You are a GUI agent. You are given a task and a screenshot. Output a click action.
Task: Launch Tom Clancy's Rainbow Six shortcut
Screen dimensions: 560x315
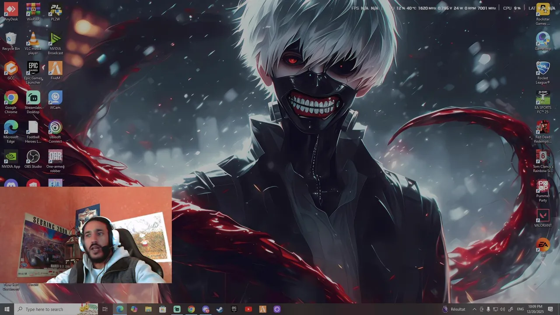tap(543, 161)
